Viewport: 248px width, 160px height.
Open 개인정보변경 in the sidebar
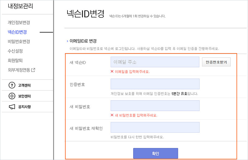(x=19, y=22)
